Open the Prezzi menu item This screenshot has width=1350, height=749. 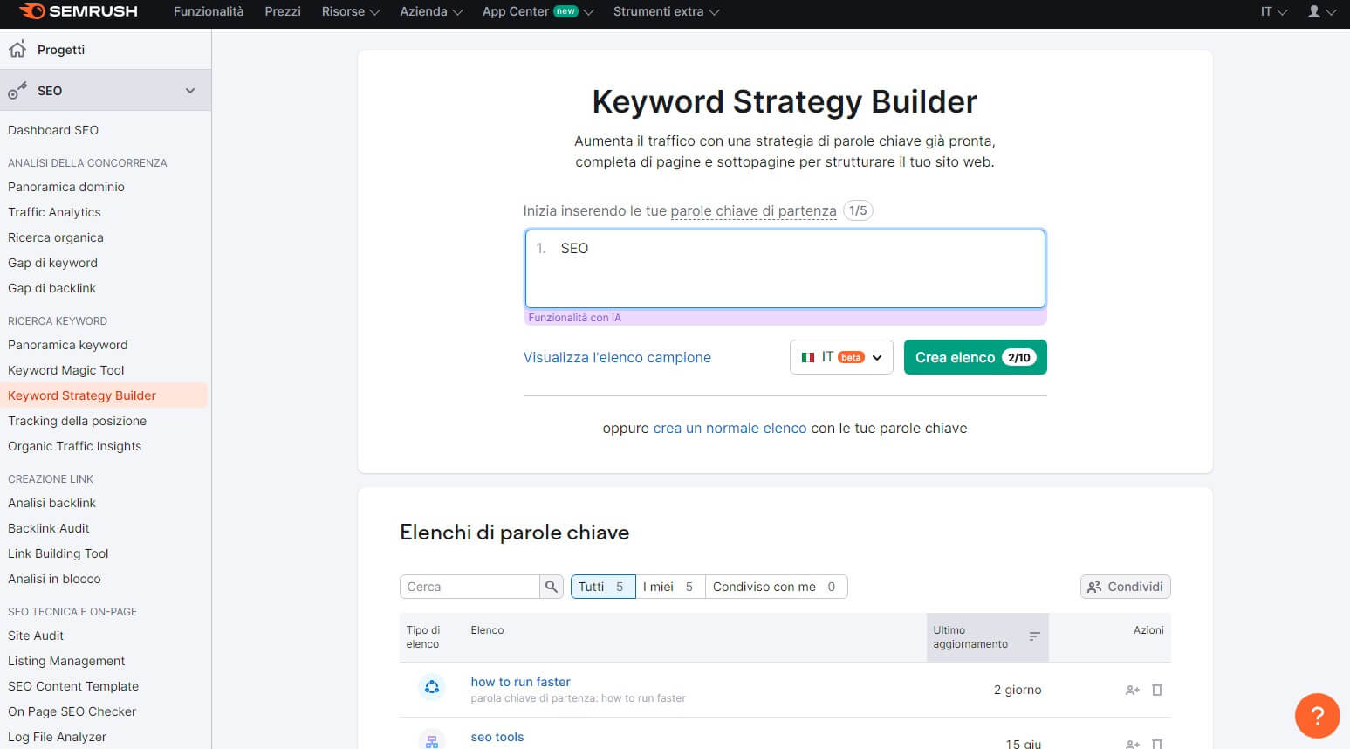pos(283,11)
